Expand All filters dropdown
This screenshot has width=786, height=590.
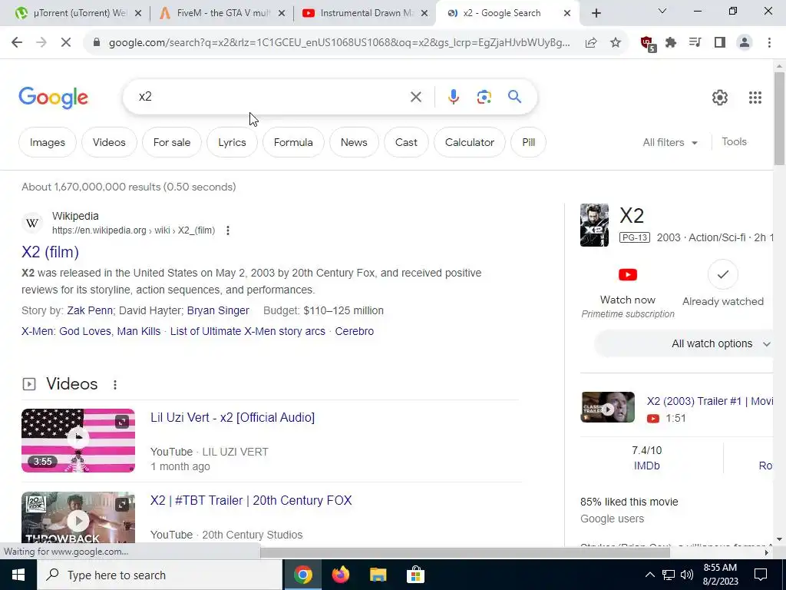[670, 142]
